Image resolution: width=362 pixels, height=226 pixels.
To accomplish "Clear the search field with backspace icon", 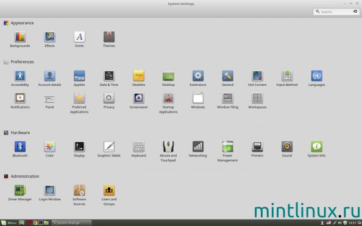I will [x=355, y=12].
